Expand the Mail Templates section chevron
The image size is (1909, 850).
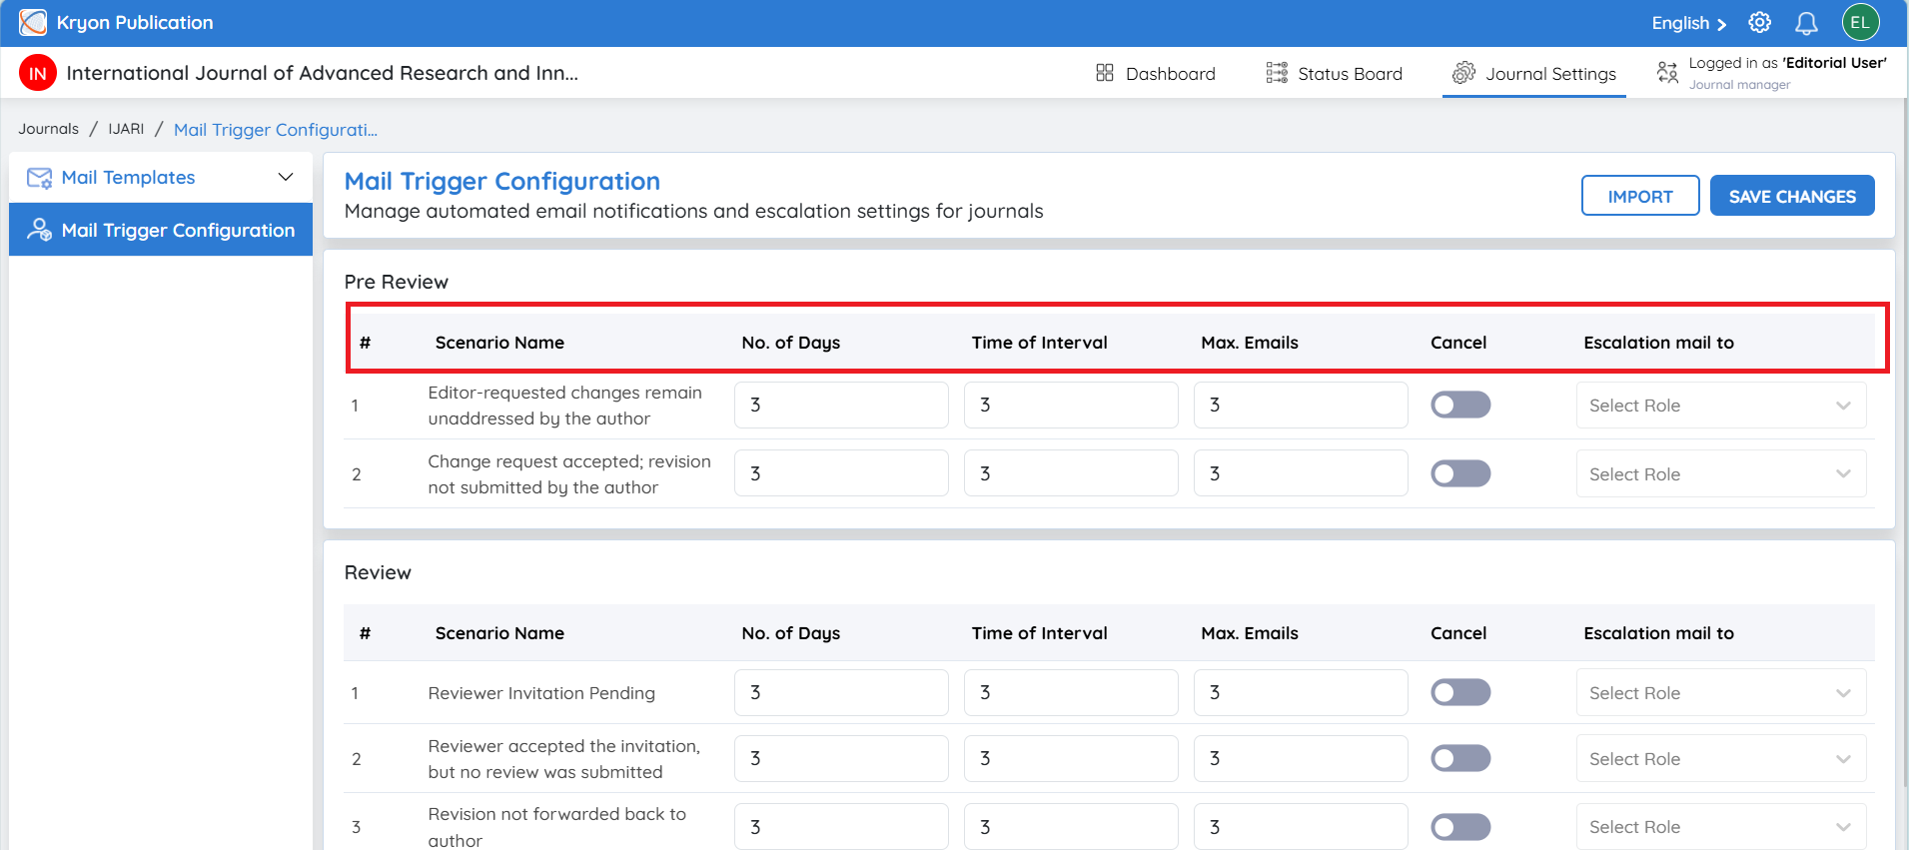[x=286, y=178]
